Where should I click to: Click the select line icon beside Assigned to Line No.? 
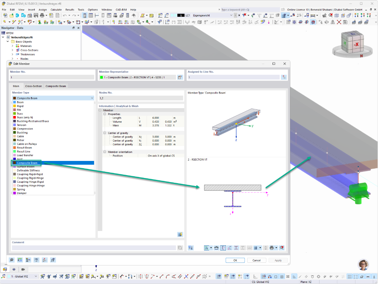pyautogui.click(x=284, y=77)
